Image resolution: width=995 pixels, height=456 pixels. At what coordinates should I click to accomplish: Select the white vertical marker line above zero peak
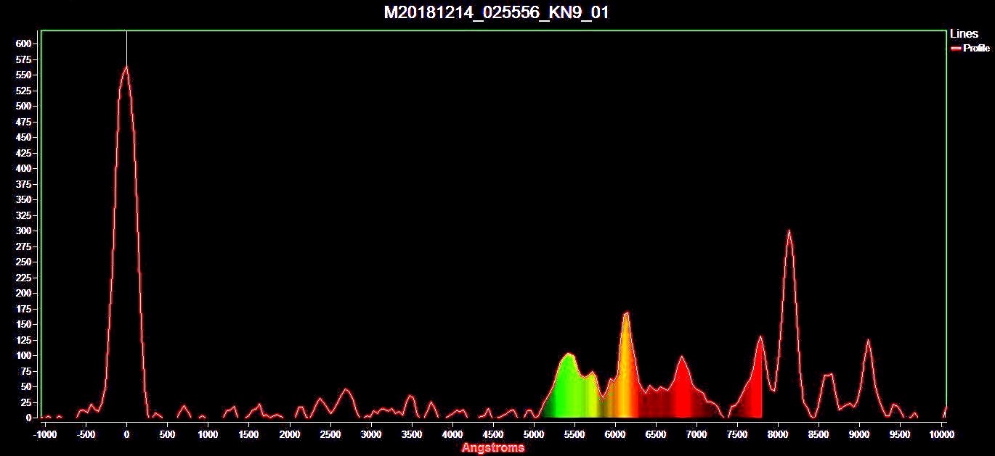pos(126,48)
